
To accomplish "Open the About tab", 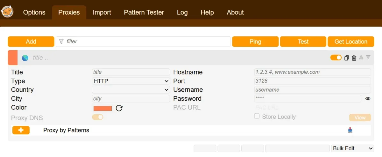I will click(235, 12).
